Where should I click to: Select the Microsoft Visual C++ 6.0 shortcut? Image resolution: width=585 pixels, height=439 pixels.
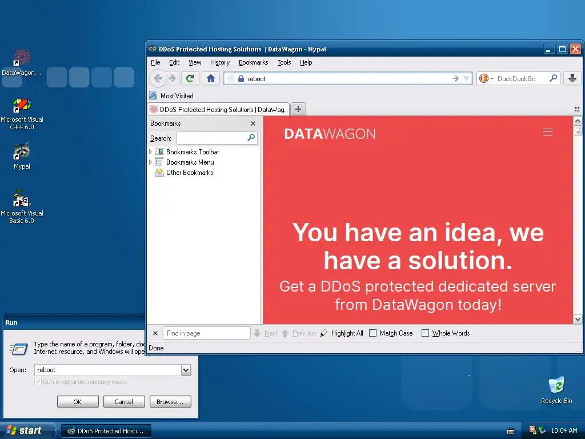[22, 114]
